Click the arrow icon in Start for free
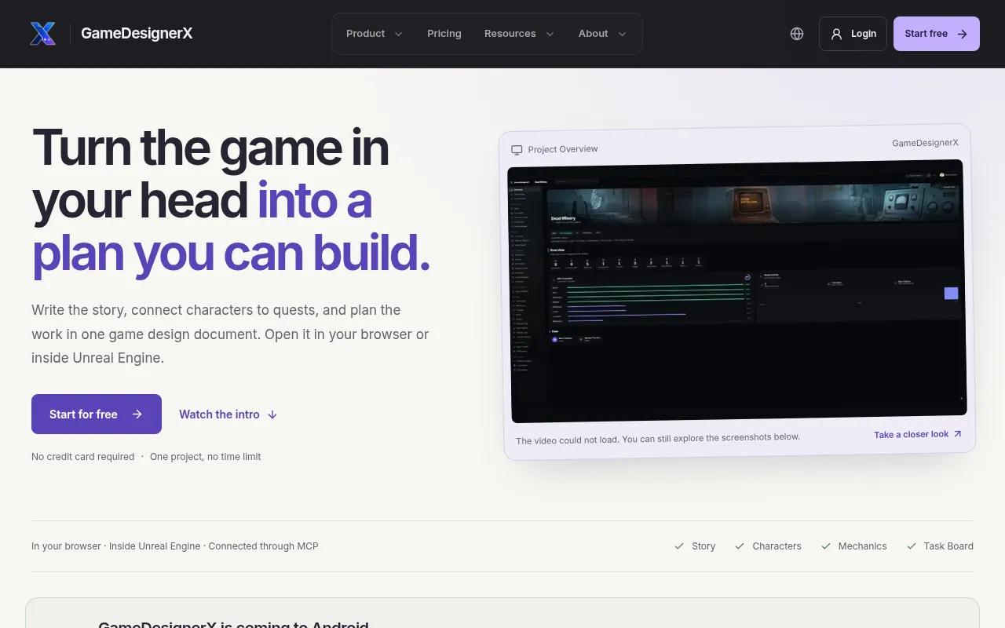Viewport: 1005px width, 628px height. point(137,414)
